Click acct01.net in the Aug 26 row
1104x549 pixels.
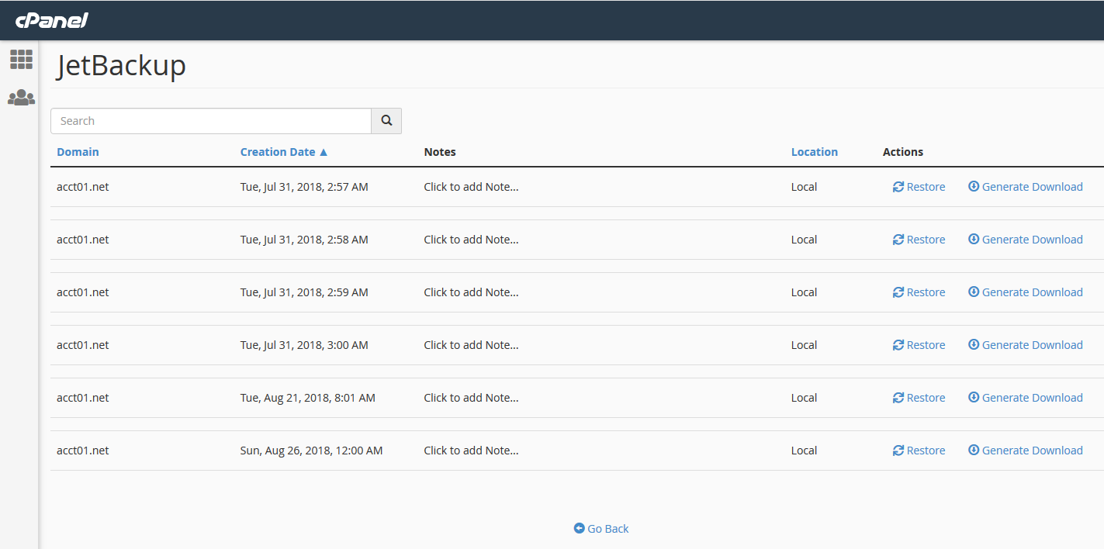(x=83, y=451)
